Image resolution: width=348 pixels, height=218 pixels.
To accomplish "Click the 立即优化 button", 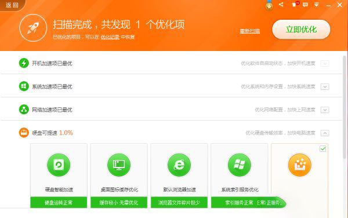I will tap(301, 30).
